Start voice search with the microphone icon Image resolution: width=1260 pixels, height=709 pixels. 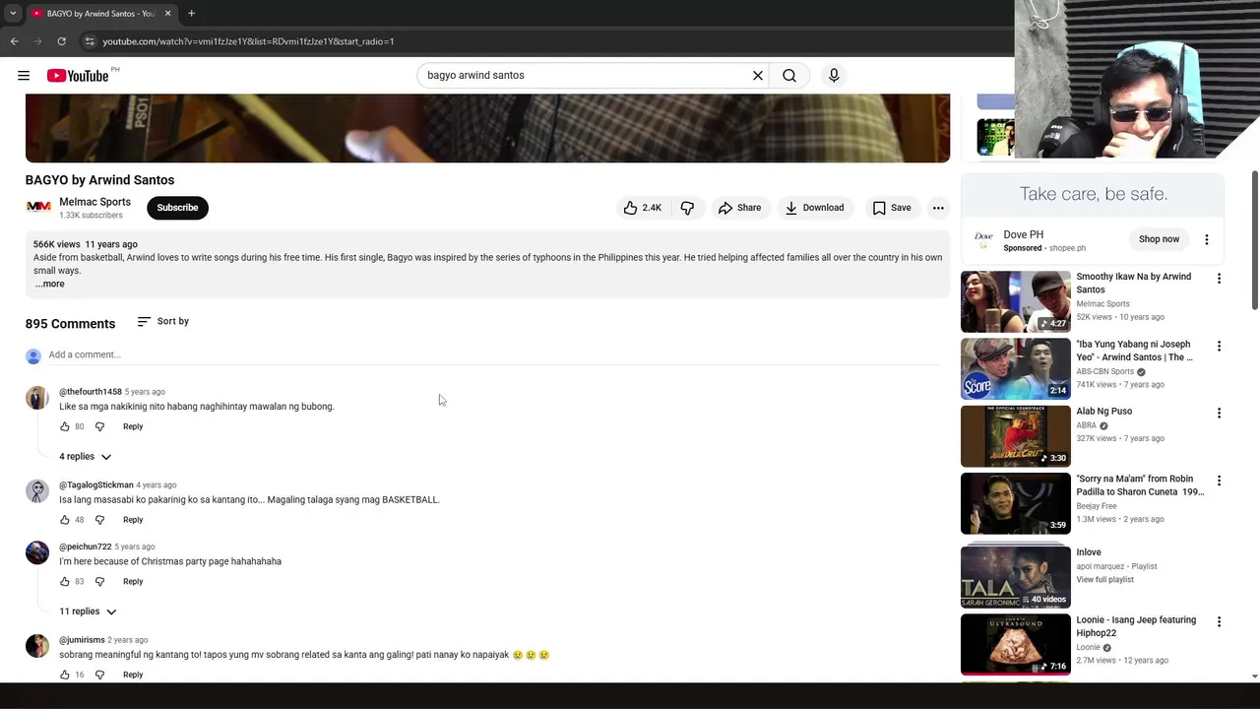click(x=834, y=75)
